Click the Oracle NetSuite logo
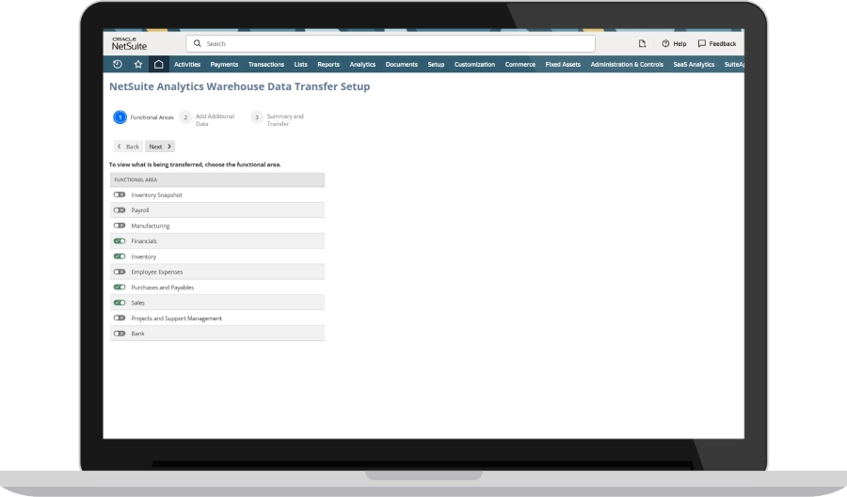Image resolution: width=847 pixels, height=497 pixels. click(x=130, y=43)
